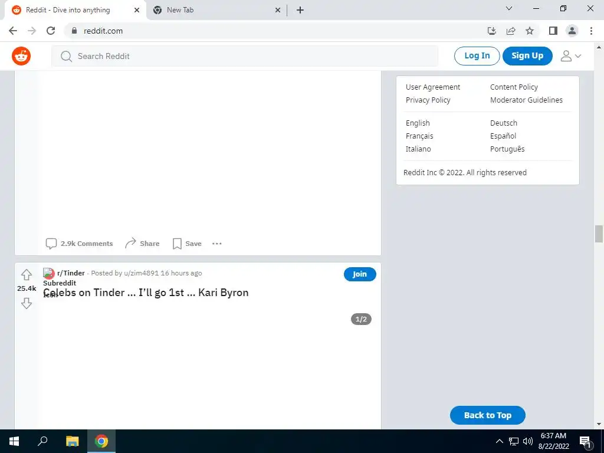The width and height of the screenshot is (604, 453).
Task: Downvote the r/Tinder Kari Byron post
Action: click(26, 304)
